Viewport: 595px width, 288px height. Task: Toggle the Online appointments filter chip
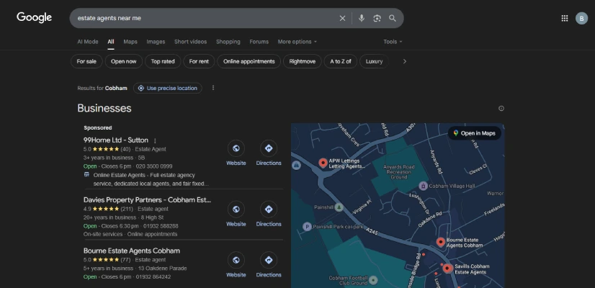coord(249,61)
